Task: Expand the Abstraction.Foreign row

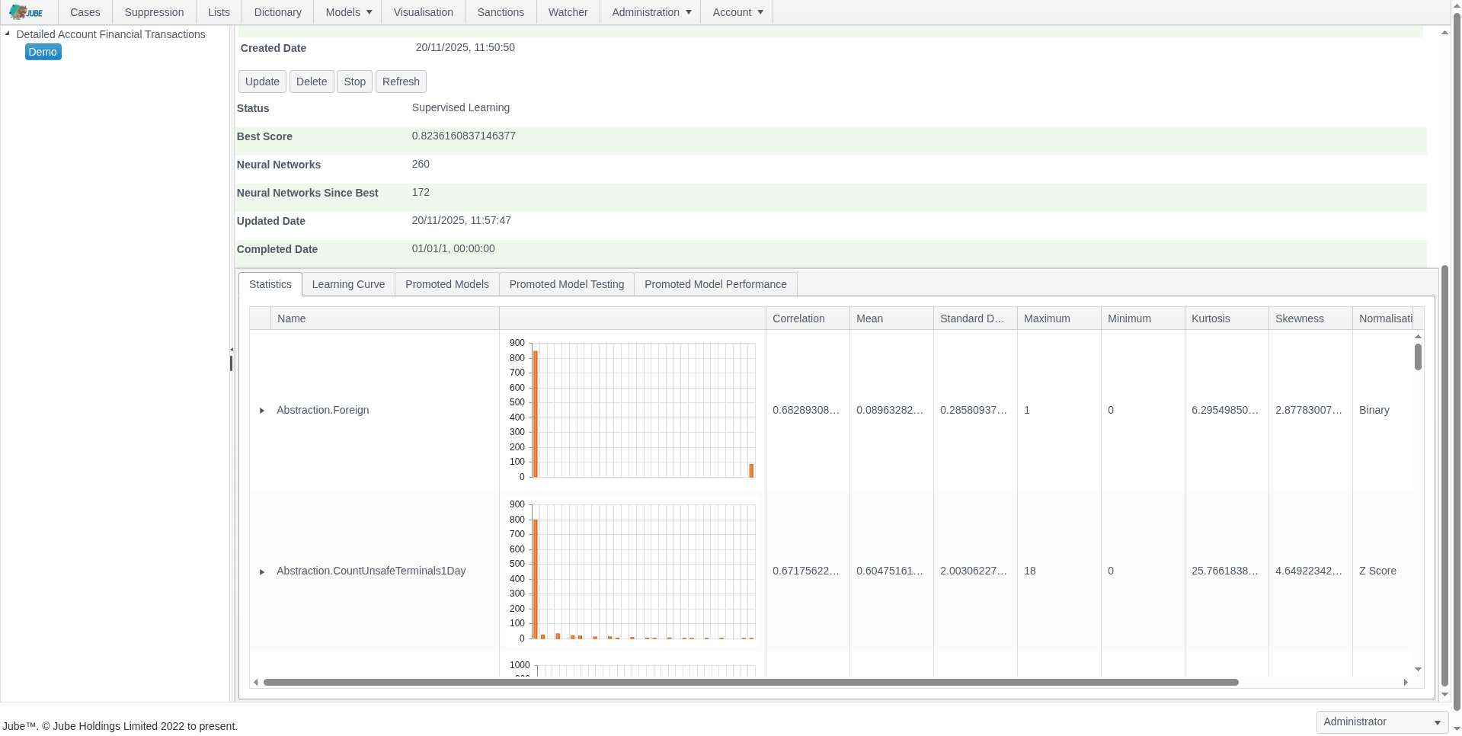Action: click(262, 411)
